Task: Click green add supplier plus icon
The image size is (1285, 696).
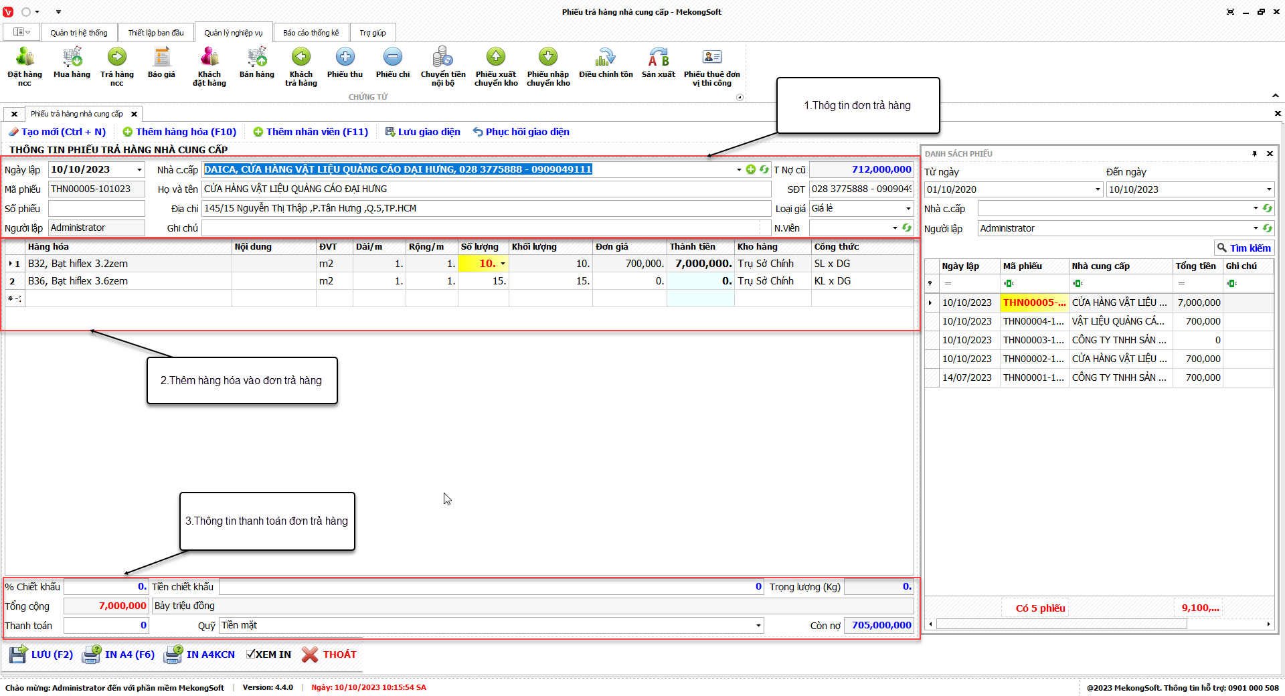Action: [750, 170]
